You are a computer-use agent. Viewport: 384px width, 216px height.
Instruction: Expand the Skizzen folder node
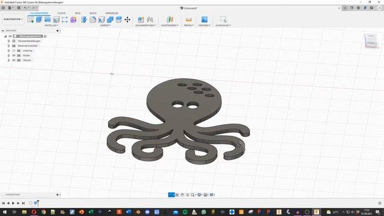(8, 60)
